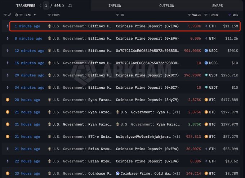This screenshot has width=245, height=178.
Task: Click ETH token icon in $53.09M row
Action: point(206,149)
